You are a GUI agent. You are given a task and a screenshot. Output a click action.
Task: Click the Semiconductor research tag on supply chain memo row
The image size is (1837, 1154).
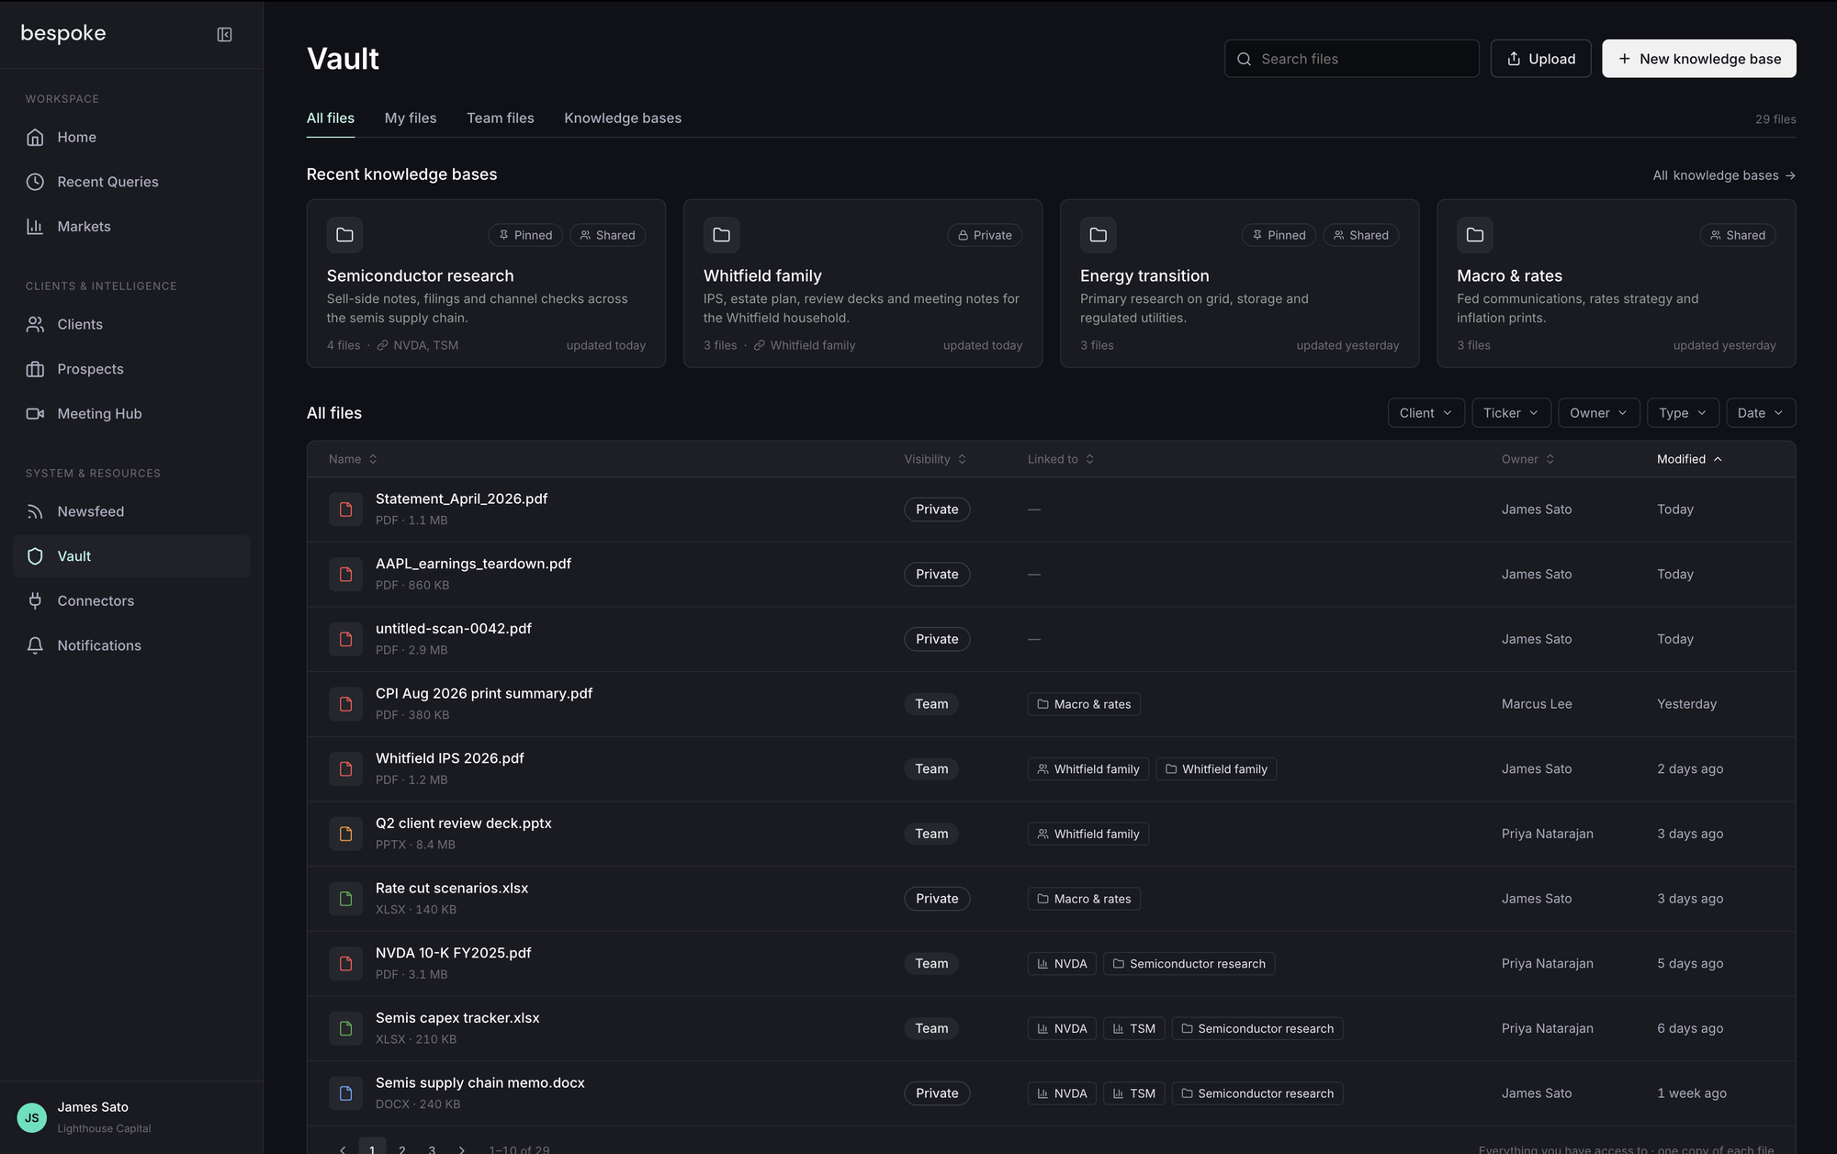(1257, 1093)
